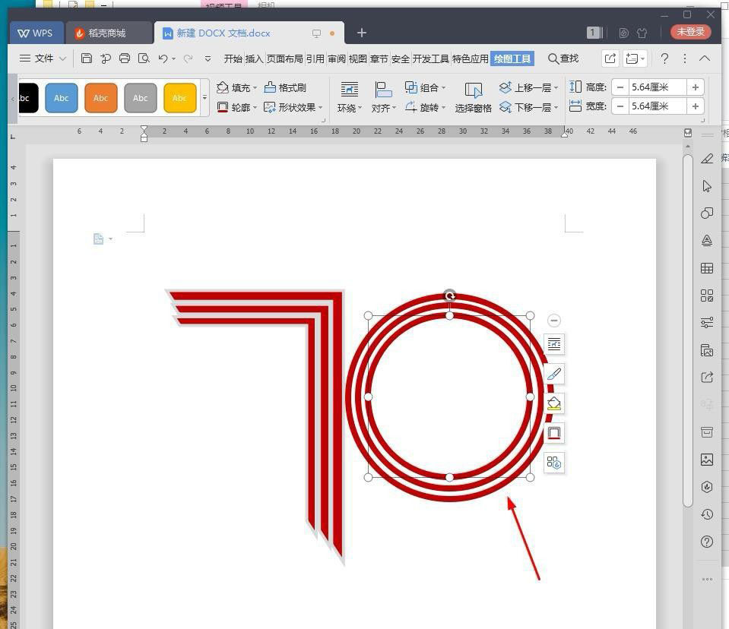
Task: Click the outline pencil icon beside the circle
Action: pos(554,374)
